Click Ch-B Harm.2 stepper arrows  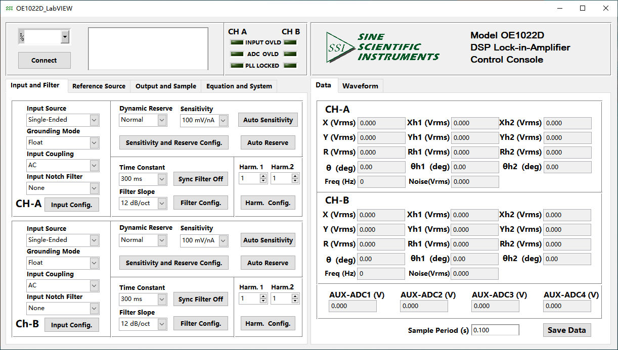pyautogui.click(x=295, y=298)
